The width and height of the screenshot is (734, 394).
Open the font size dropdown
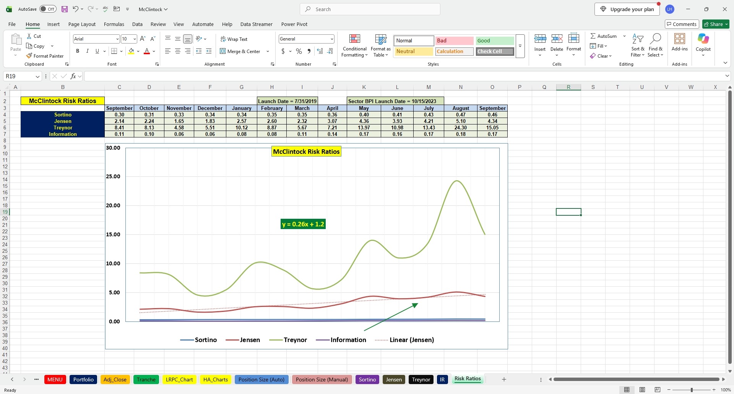click(x=135, y=39)
